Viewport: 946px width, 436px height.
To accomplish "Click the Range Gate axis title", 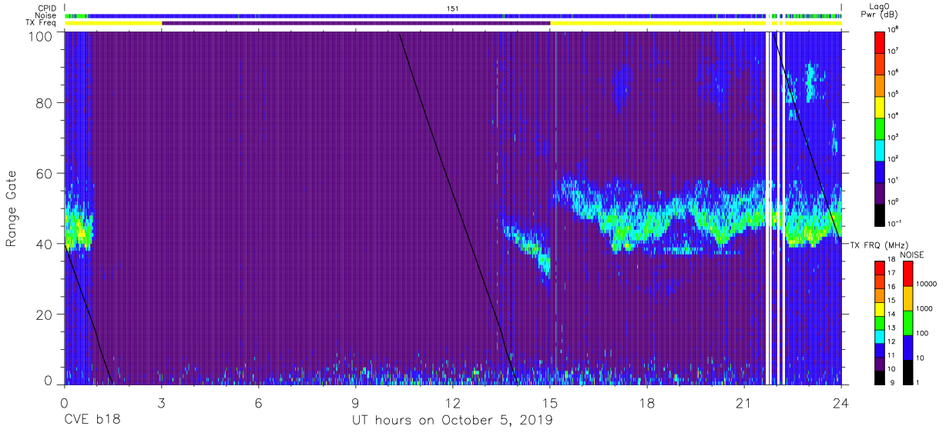I will (x=12, y=209).
